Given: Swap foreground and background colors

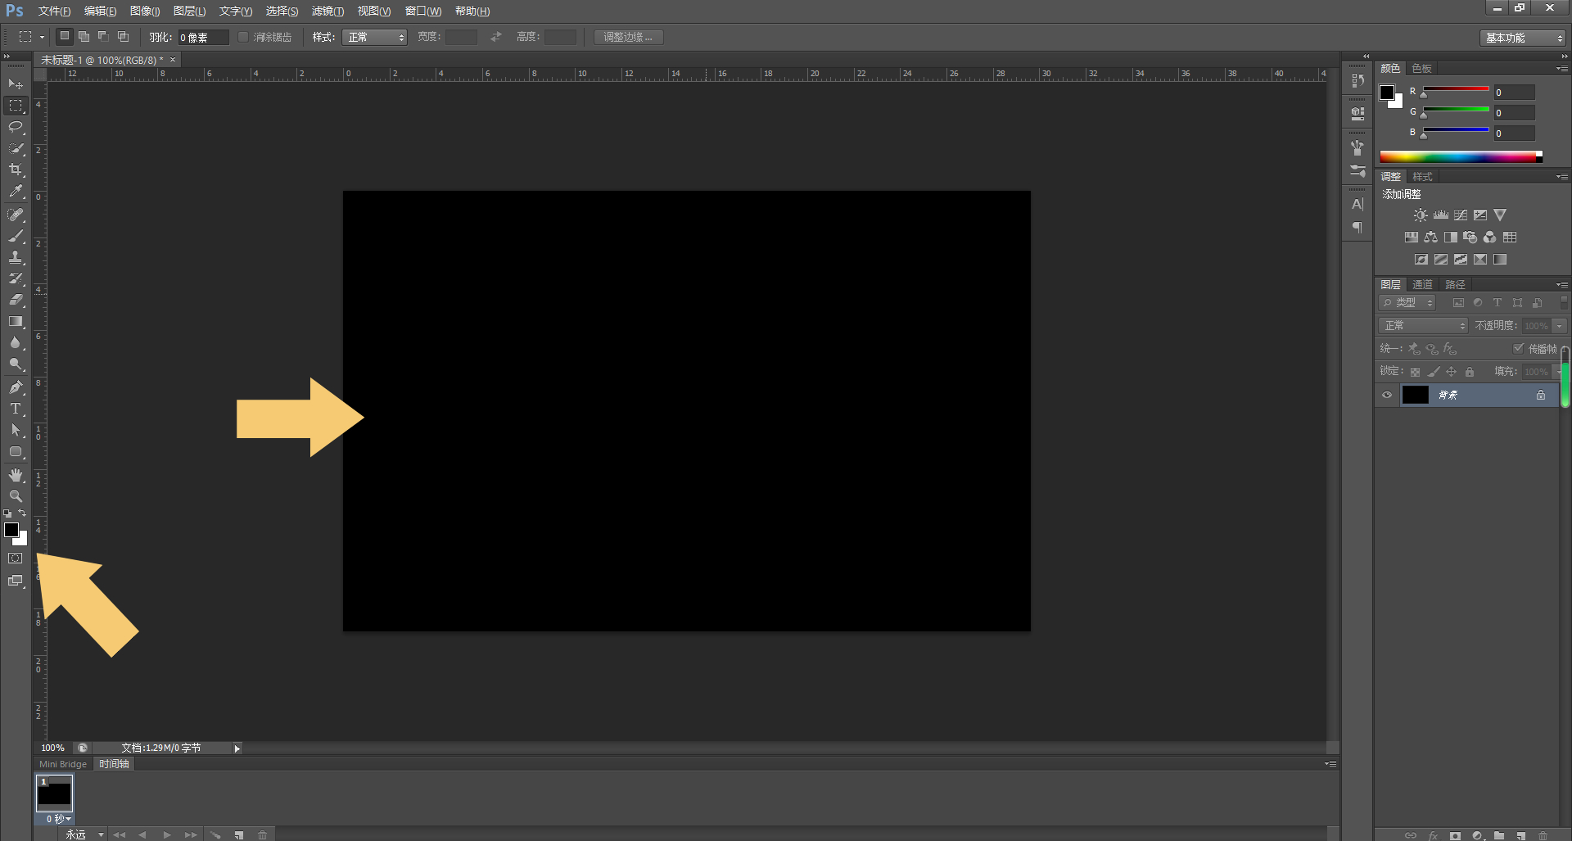Looking at the screenshot, I should 22,513.
